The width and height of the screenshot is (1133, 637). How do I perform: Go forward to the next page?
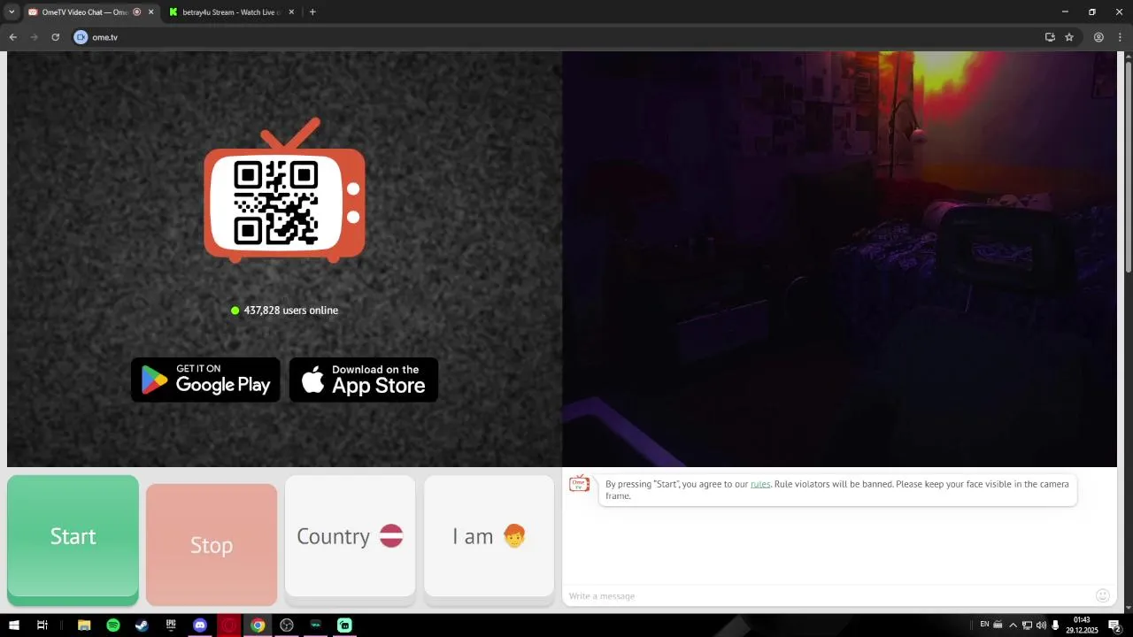point(34,37)
